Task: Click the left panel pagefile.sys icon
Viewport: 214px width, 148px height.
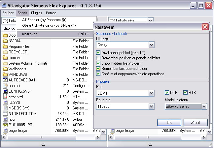Action: coord(5,131)
